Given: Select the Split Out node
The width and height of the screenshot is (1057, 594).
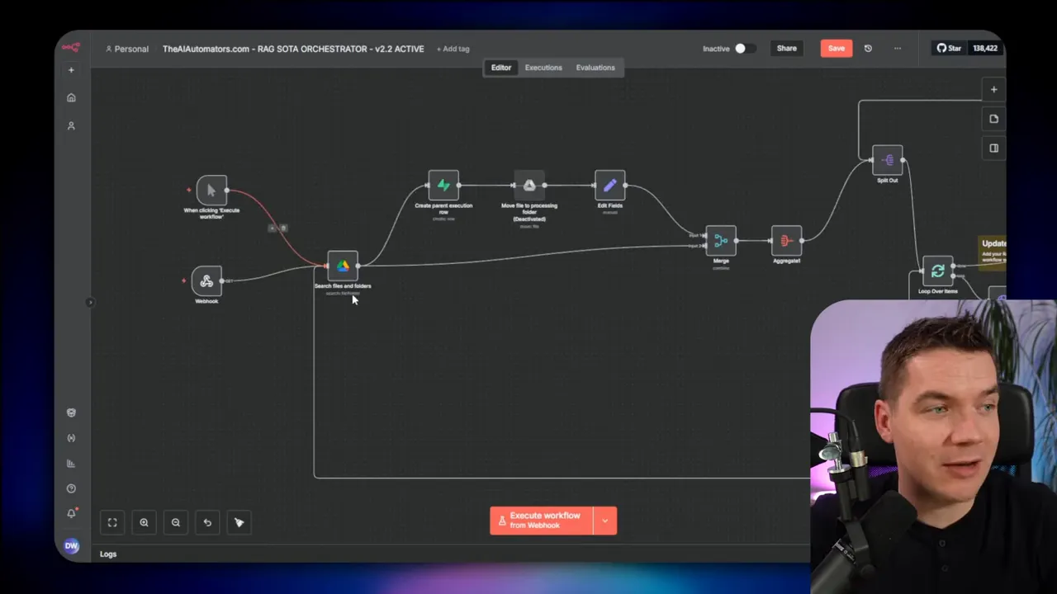Looking at the screenshot, I should coord(888,160).
